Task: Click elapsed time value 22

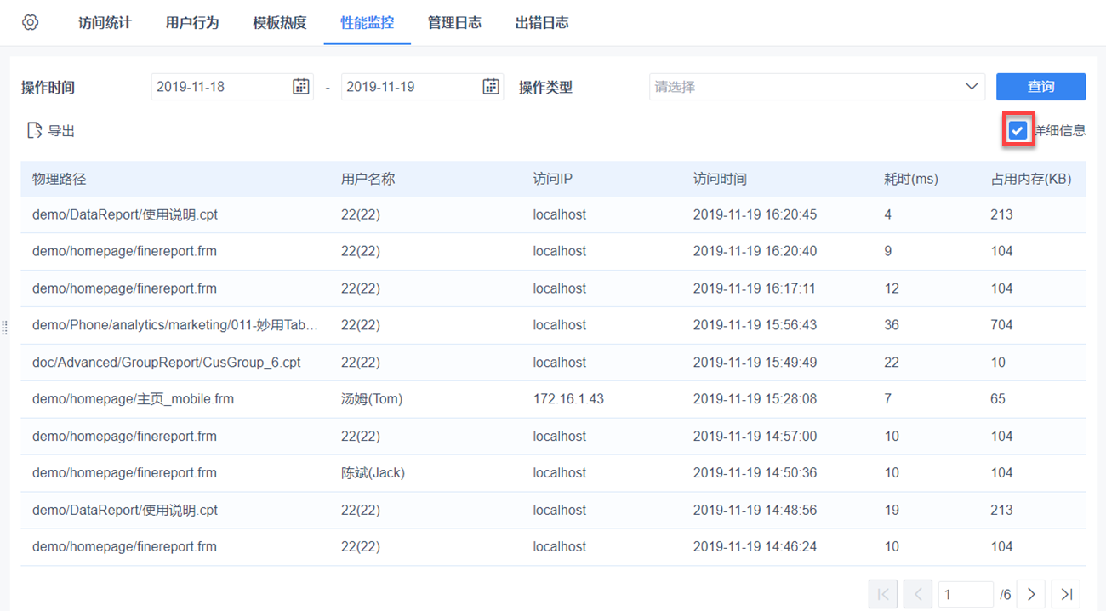Action: (892, 362)
